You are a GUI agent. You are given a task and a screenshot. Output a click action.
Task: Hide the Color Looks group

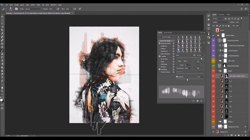pyautogui.click(x=213, y=61)
